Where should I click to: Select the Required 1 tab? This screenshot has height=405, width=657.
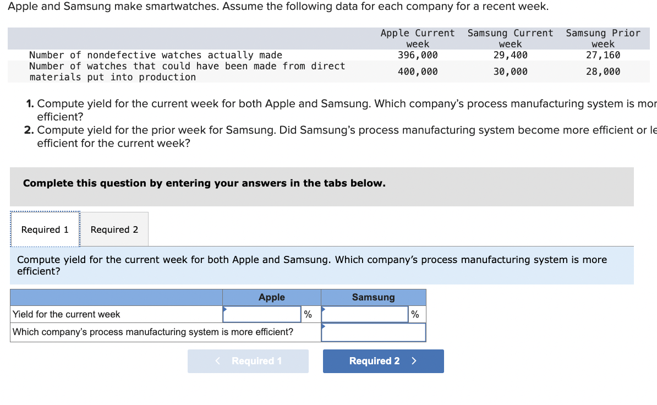tap(44, 229)
